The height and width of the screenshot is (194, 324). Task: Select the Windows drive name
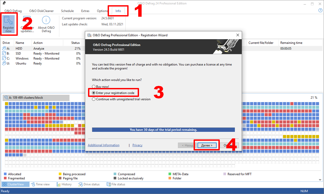click(22, 58)
